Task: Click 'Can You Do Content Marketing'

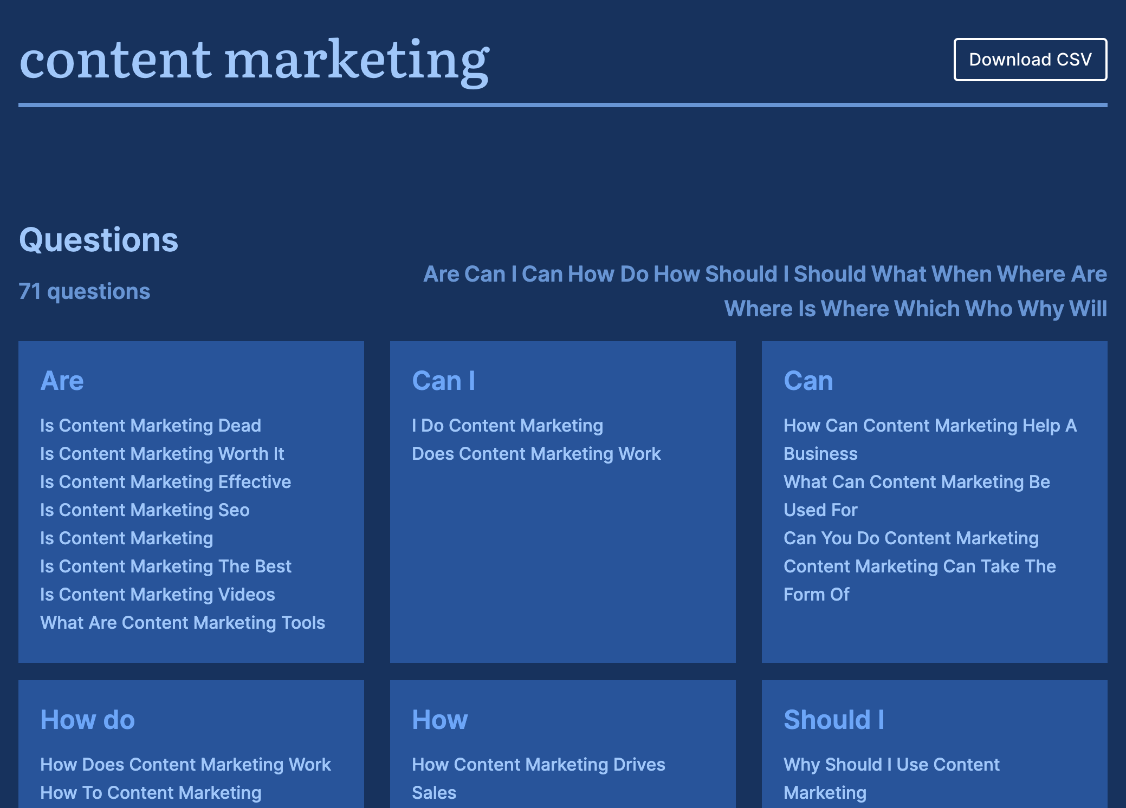Action: point(911,538)
